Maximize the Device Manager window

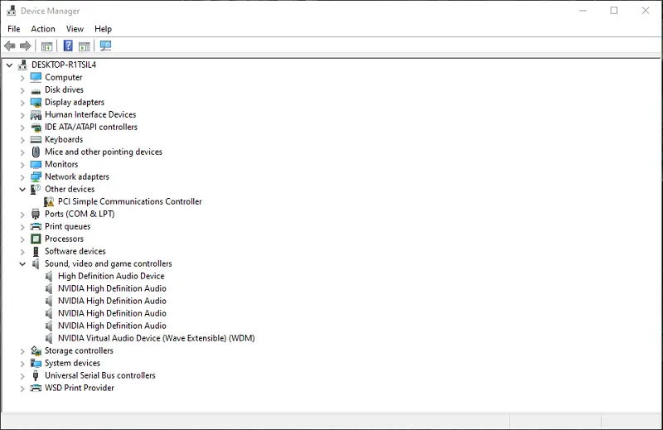[x=614, y=11]
